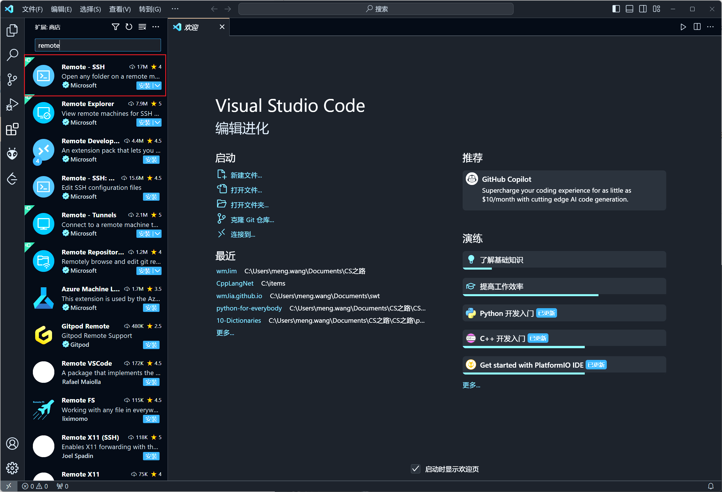Screen dimensions: 722x492
Task: Click the 克隆 Git 仓库 link
Action: 252,220
